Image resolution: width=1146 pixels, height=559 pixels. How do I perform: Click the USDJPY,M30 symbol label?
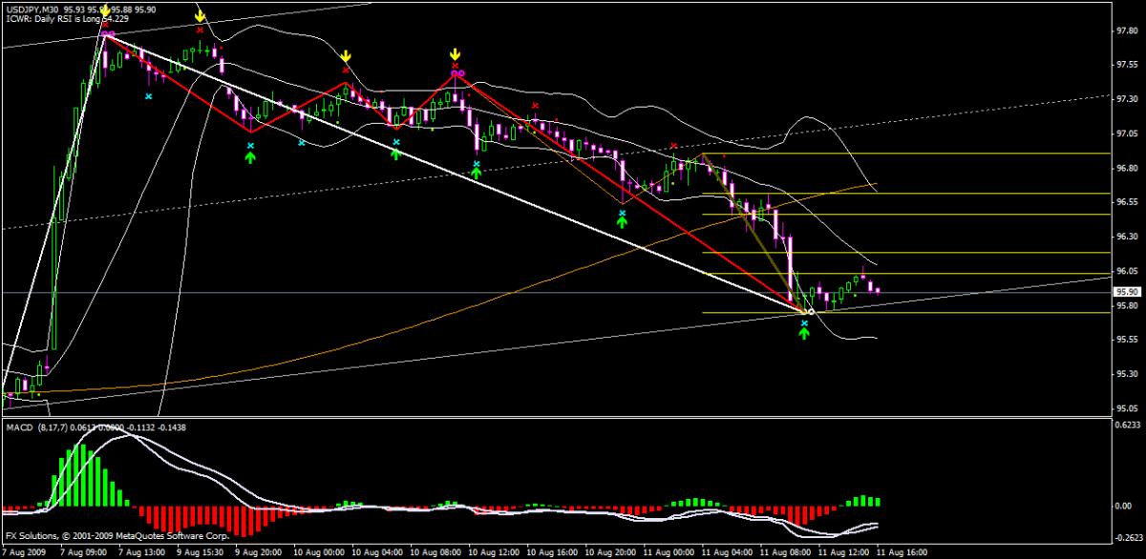click(x=32, y=10)
